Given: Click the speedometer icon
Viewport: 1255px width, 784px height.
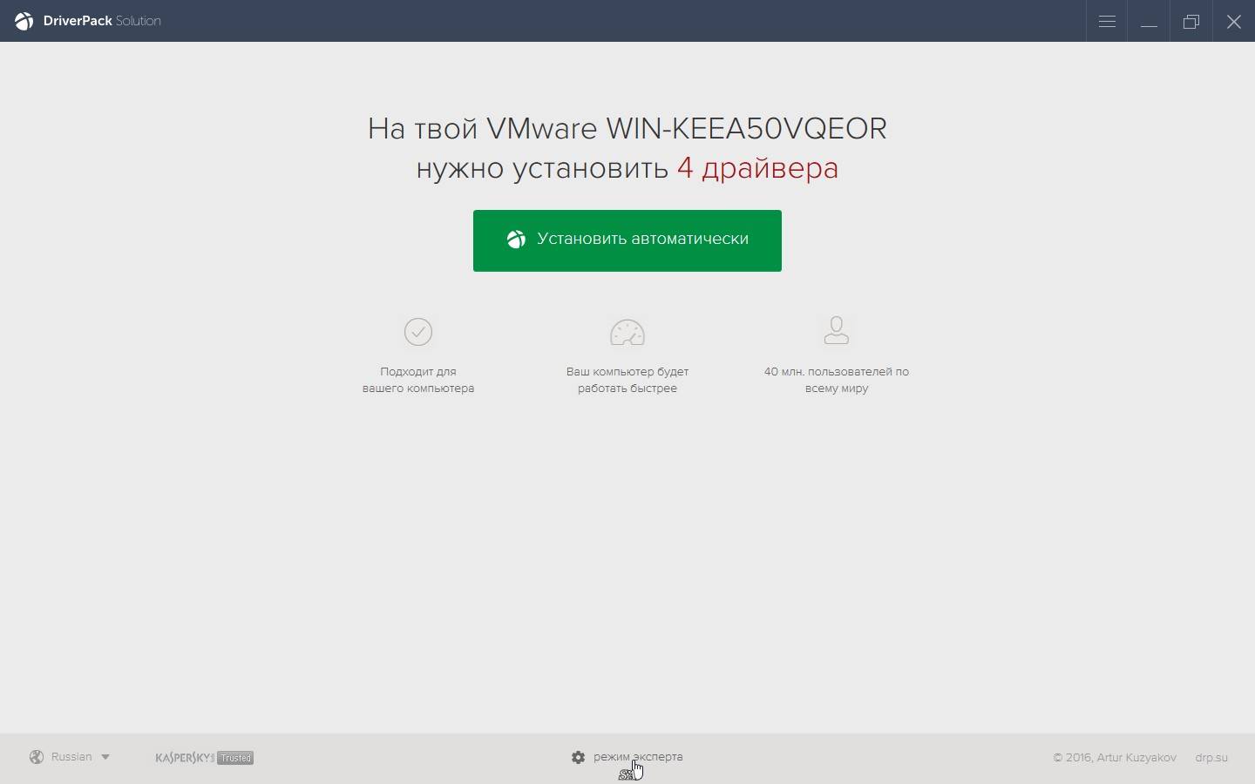Looking at the screenshot, I should (627, 333).
